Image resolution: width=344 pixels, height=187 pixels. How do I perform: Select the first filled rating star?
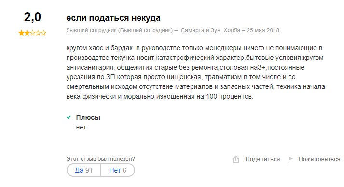click(x=21, y=33)
